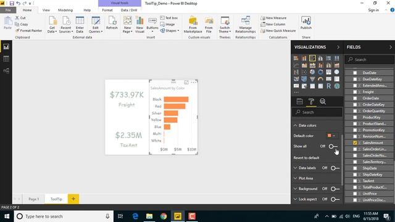Image resolution: width=395 pixels, height=222 pixels.
Task: Click the Refresh button in ribbon
Action: point(112,23)
